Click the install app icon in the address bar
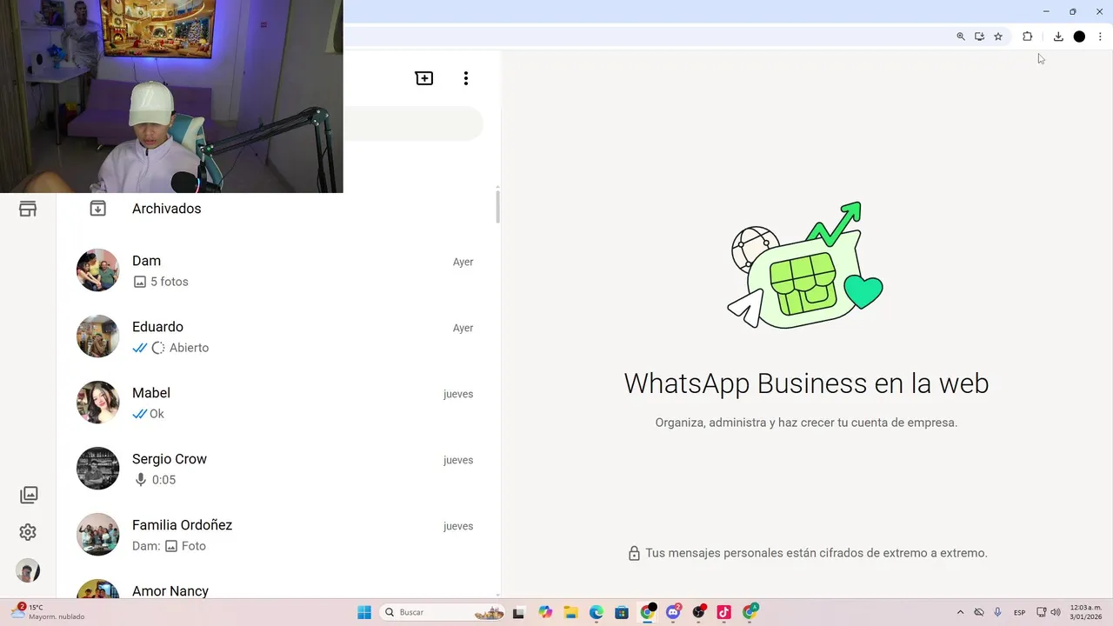 click(979, 37)
